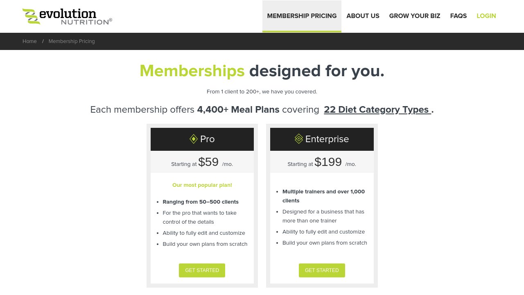524x295 pixels.
Task: Click the $59 Pro price
Action: tap(208, 162)
